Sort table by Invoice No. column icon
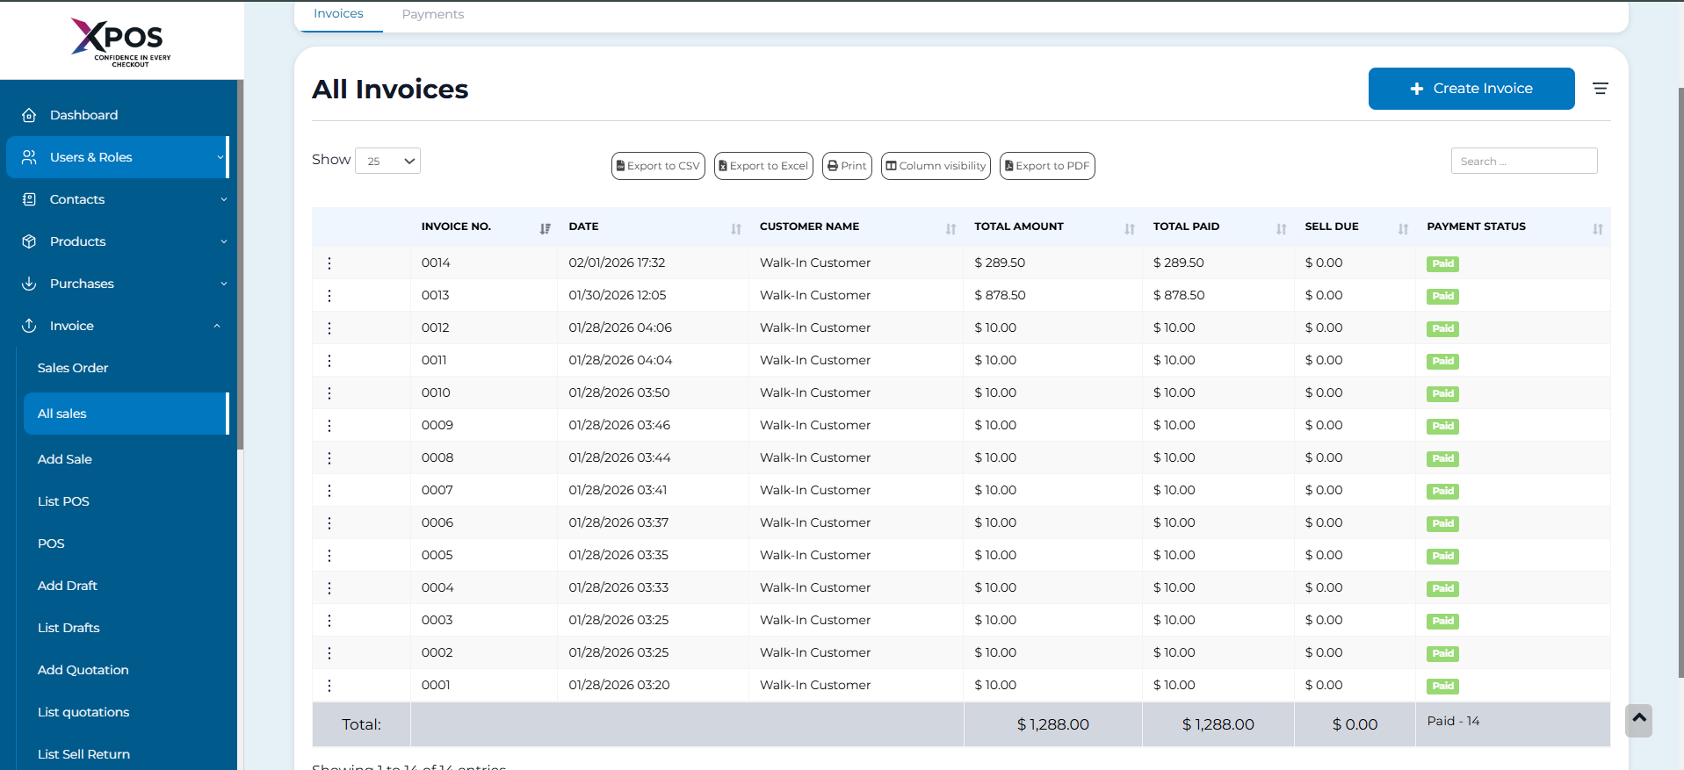 click(x=545, y=228)
